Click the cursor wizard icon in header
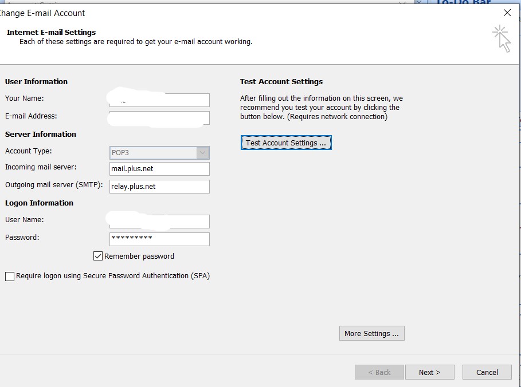The height and width of the screenshot is (387, 521). pyautogui.click(x=502, y=38)
